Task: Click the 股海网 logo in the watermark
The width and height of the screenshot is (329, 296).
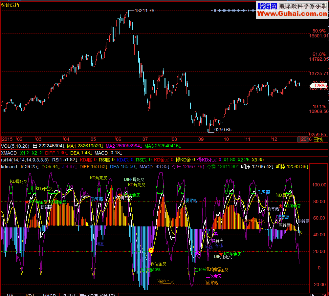Action: (267, 7)
